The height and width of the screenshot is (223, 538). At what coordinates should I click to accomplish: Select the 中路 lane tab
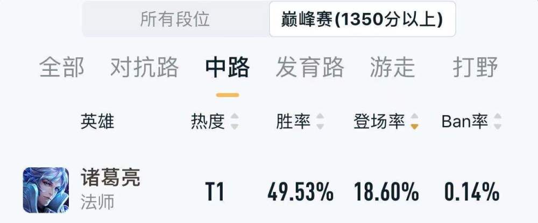pyautogui.click(x=228, y=68)
